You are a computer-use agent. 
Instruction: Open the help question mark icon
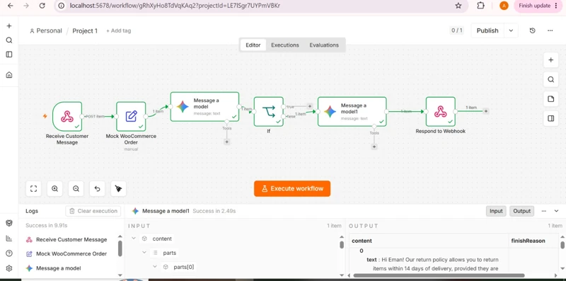(x=9, y=253)
